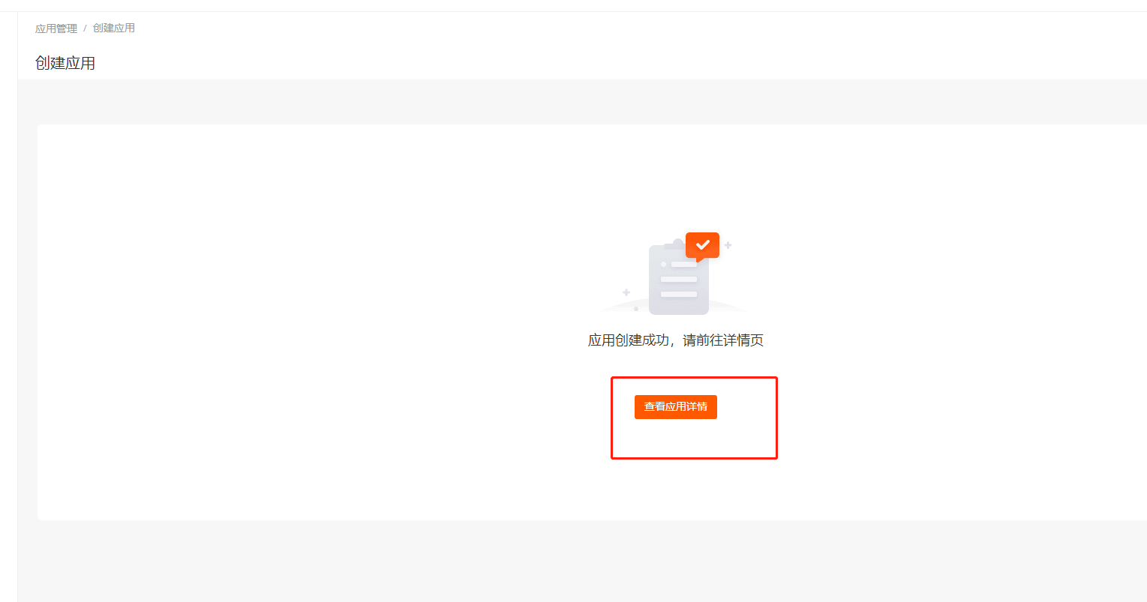Click the gray clipboard illustration icon
This screenshot has width=1147, height=602.
tap(679, 280)
